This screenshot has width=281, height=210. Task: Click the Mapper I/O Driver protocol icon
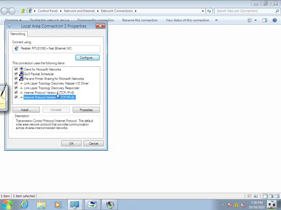click(21, 83)
